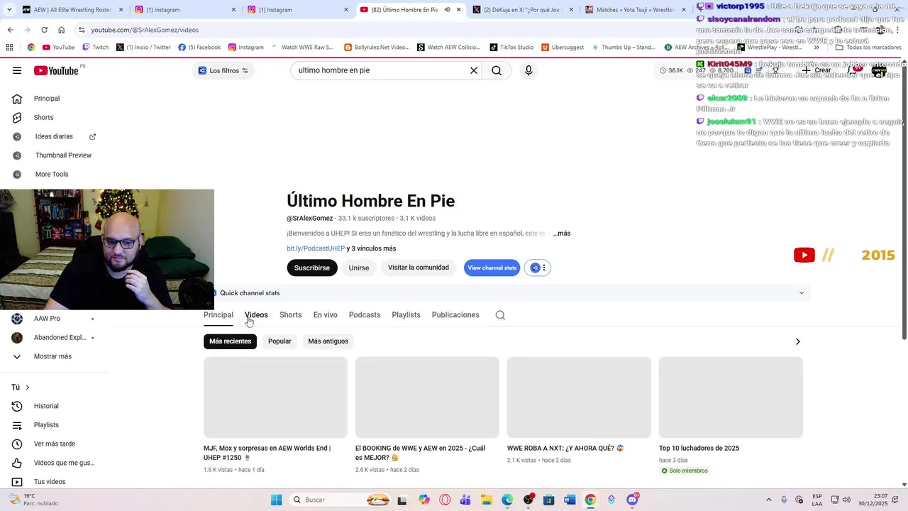
Task: Click the extension options icon beside View channel stats
Action: pyautogui.click(x=537, y=268)
